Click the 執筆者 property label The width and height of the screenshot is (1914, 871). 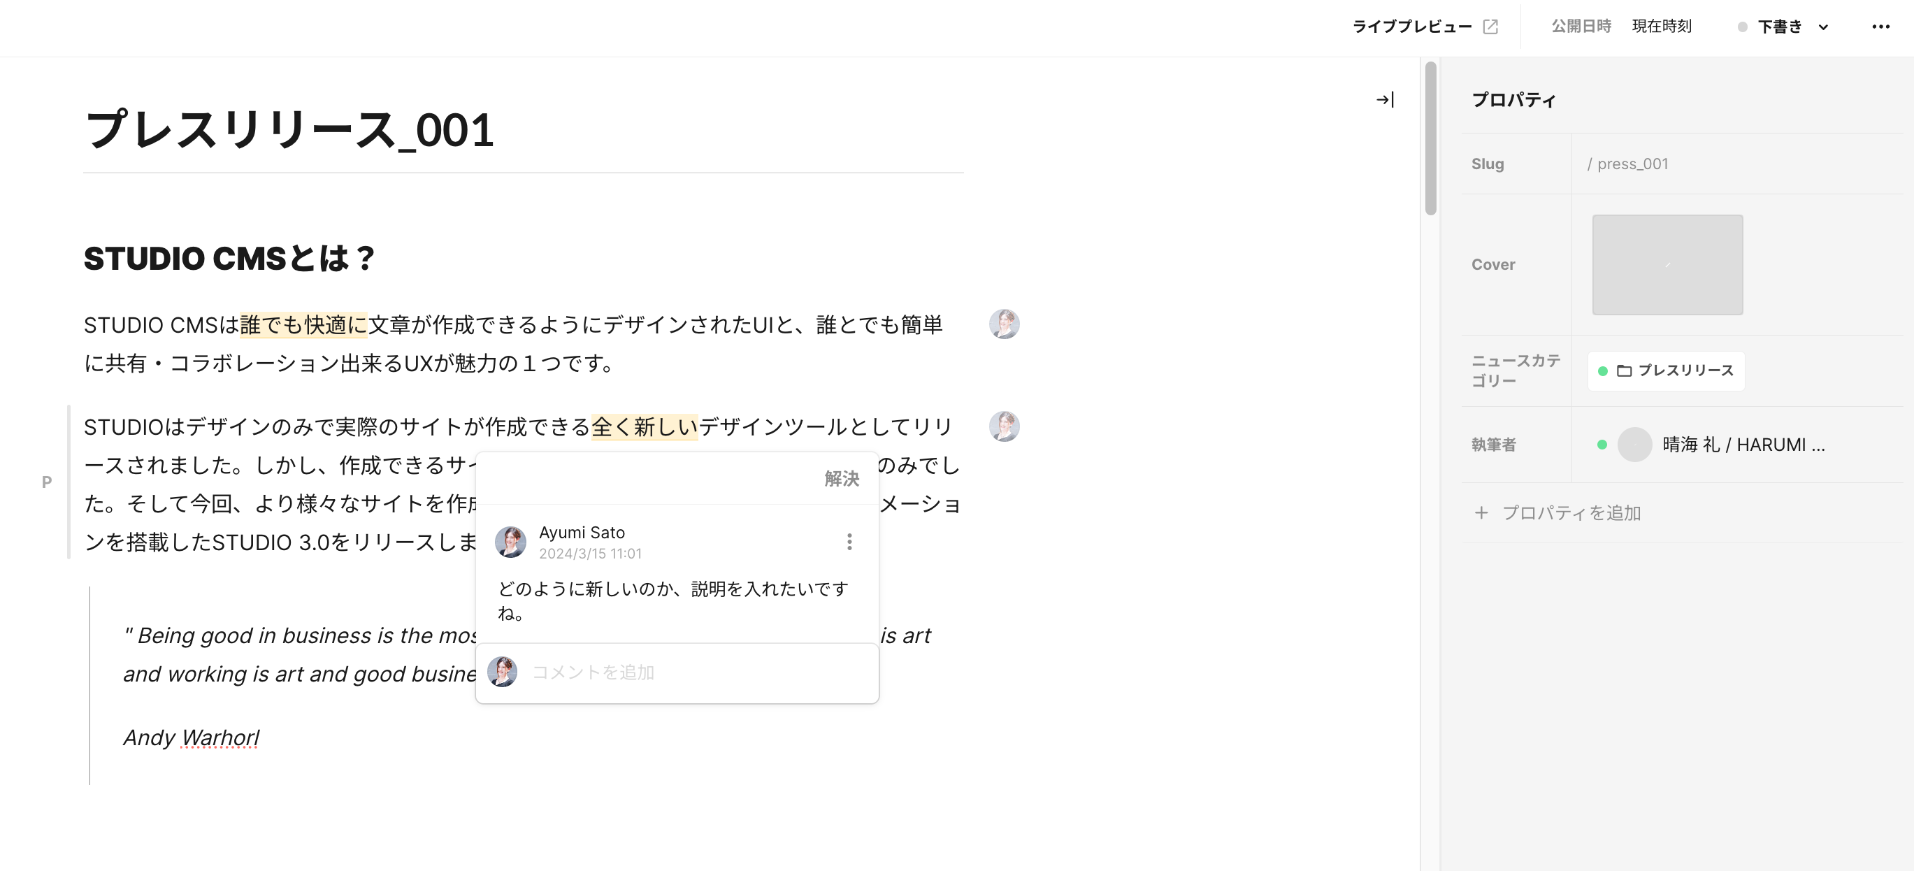click(1493, 445)
